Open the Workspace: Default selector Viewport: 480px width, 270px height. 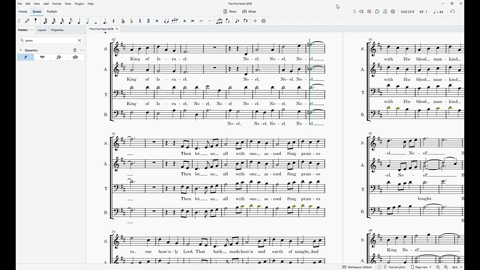point(357,267)
